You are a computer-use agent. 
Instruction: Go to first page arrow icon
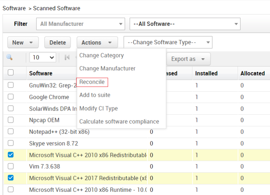click(67, 57)
